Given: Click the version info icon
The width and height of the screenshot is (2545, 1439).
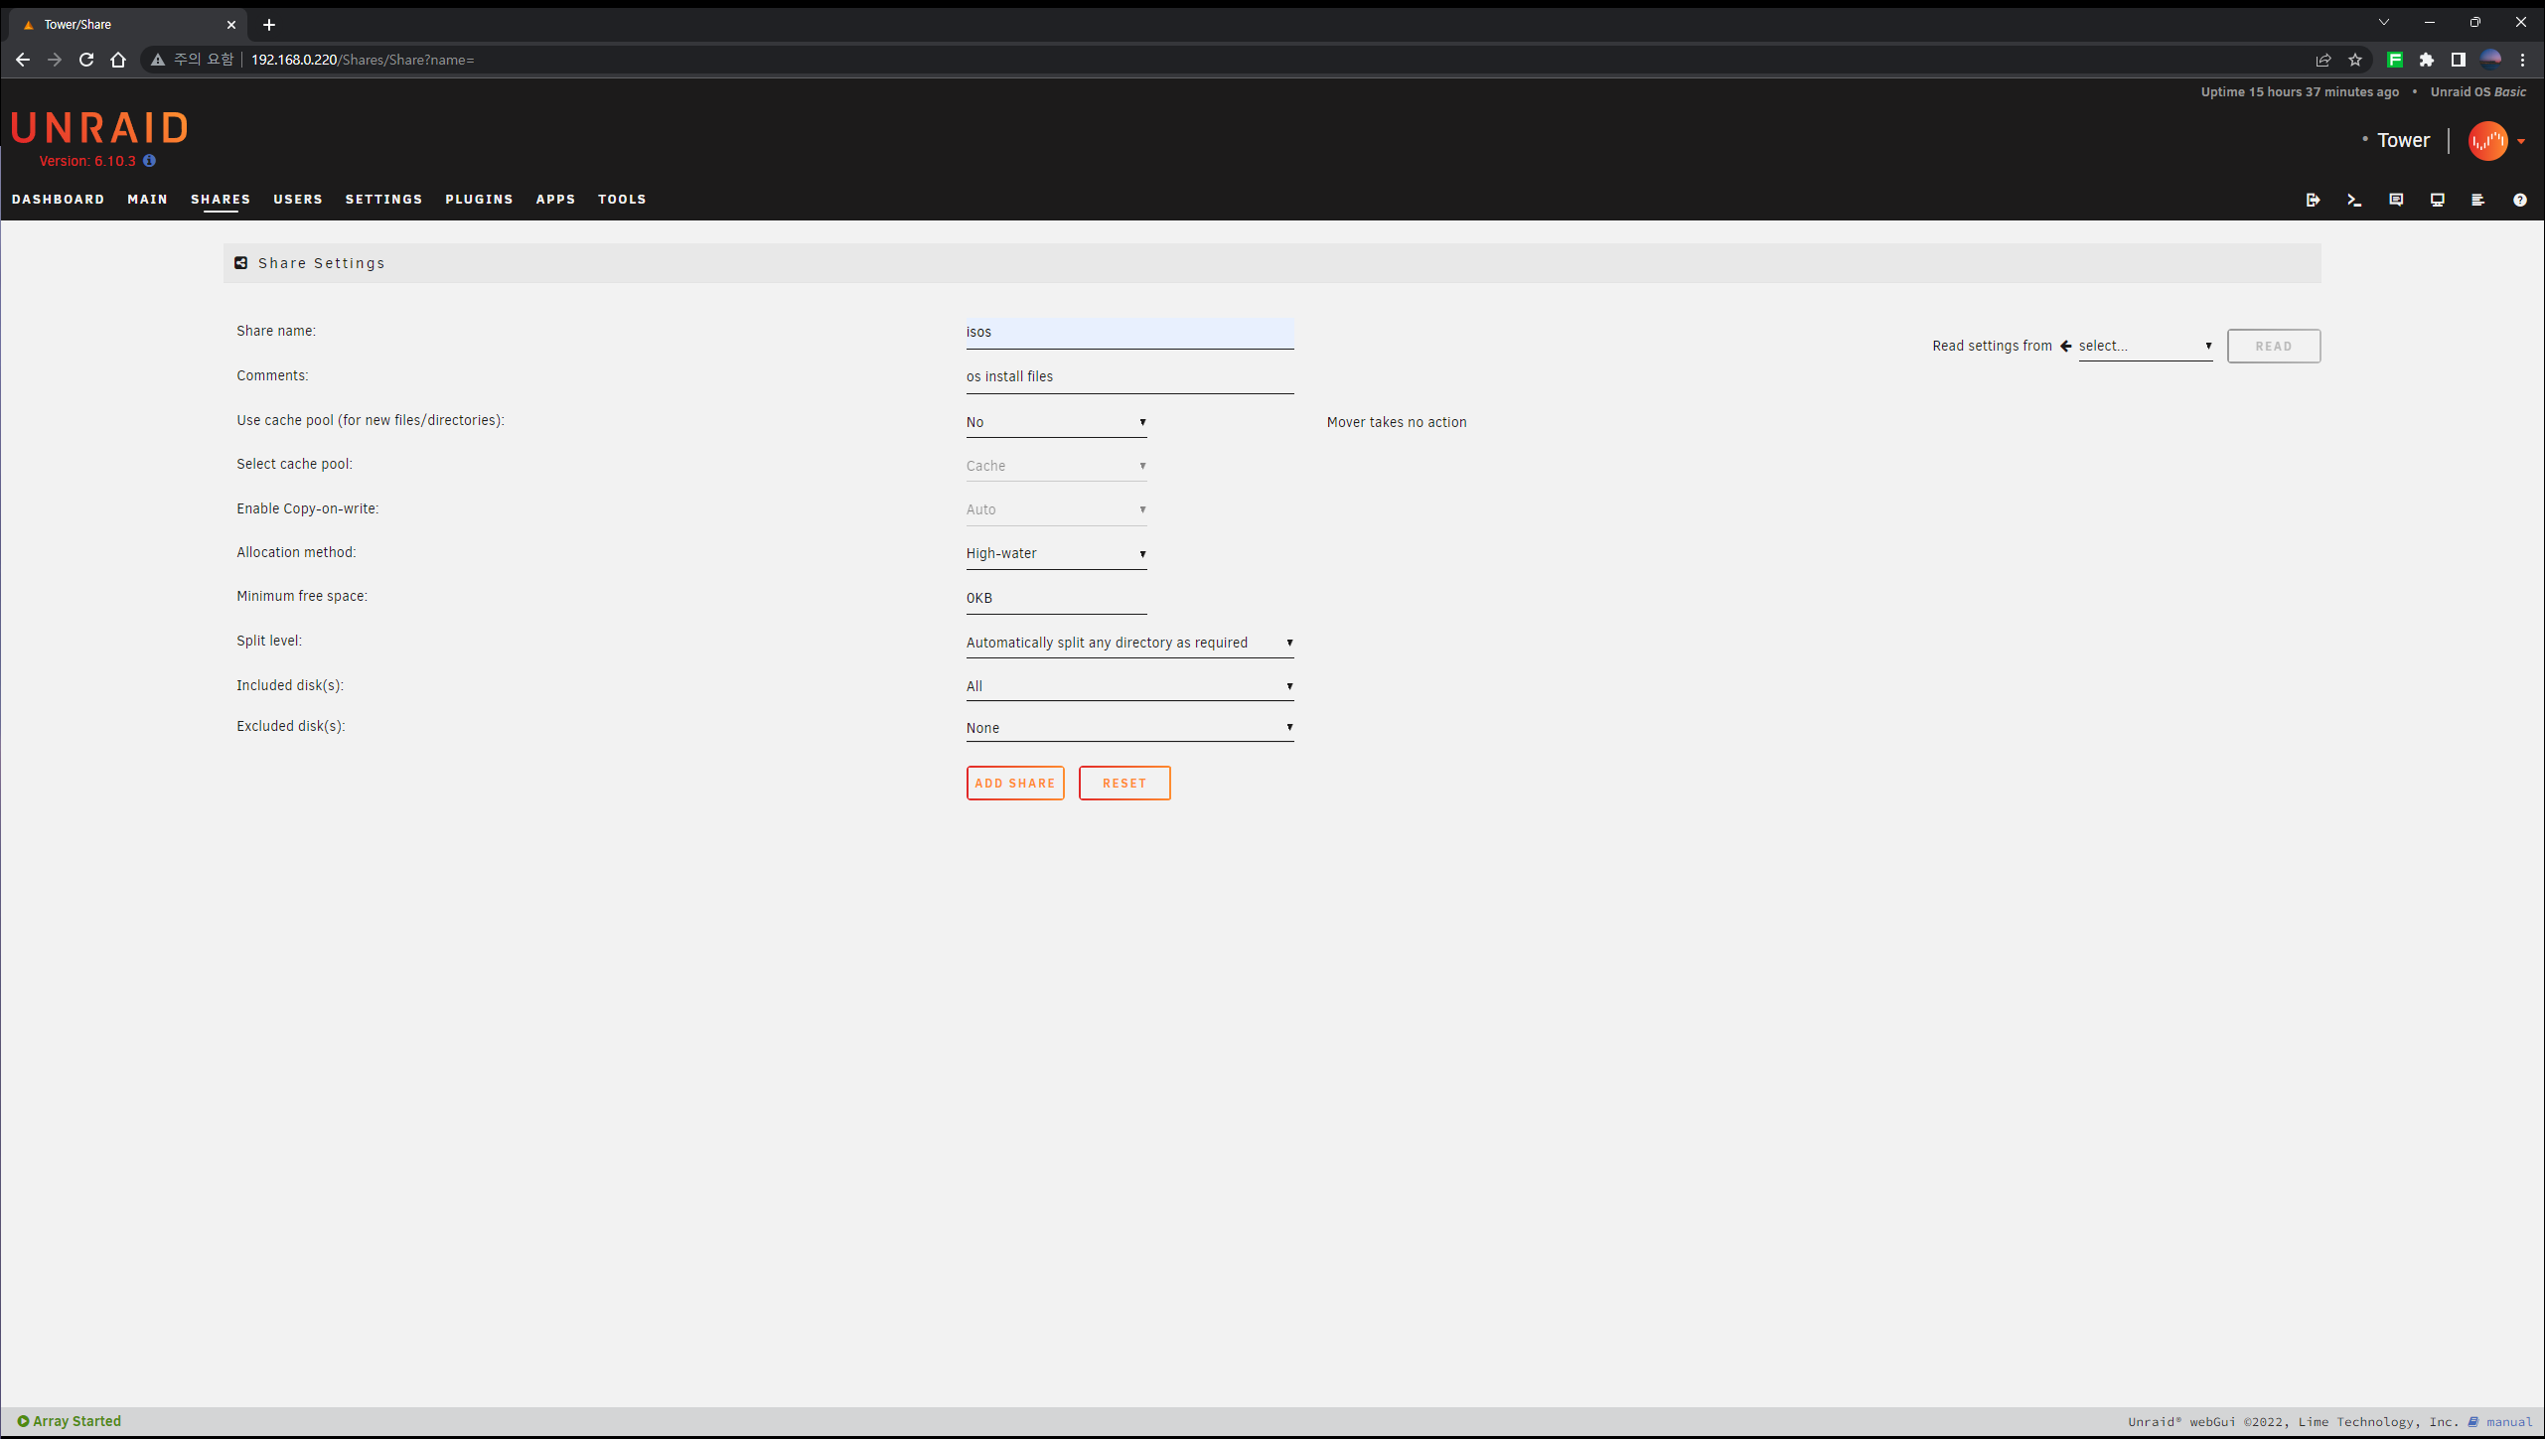Looking at the screenshot, I should [x=149, y=161].
